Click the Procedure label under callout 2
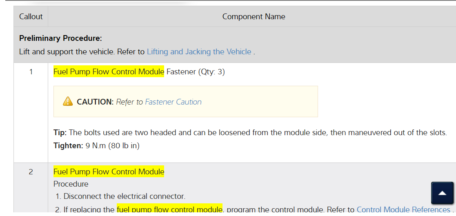 point(71,184)
